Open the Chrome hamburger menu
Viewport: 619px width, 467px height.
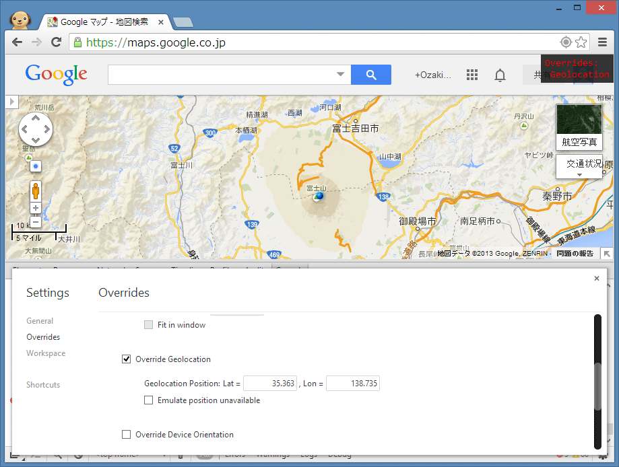602,42
